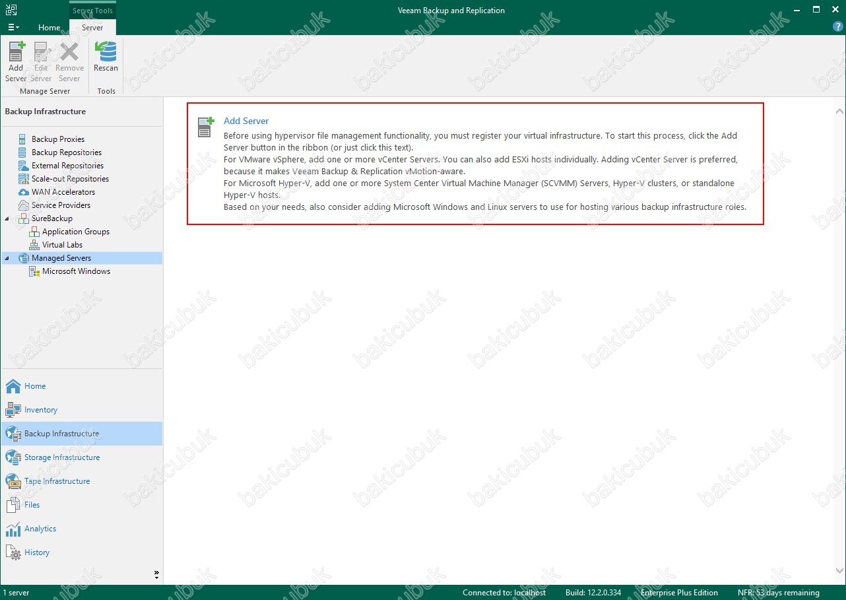
Task: Click the Microsoft Windows server icon
Action: [34, 271]
